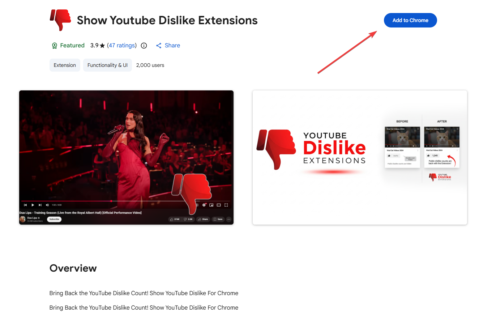Select the Extension category tag
Screen dimensions: 496x319
tap(65, 65)
